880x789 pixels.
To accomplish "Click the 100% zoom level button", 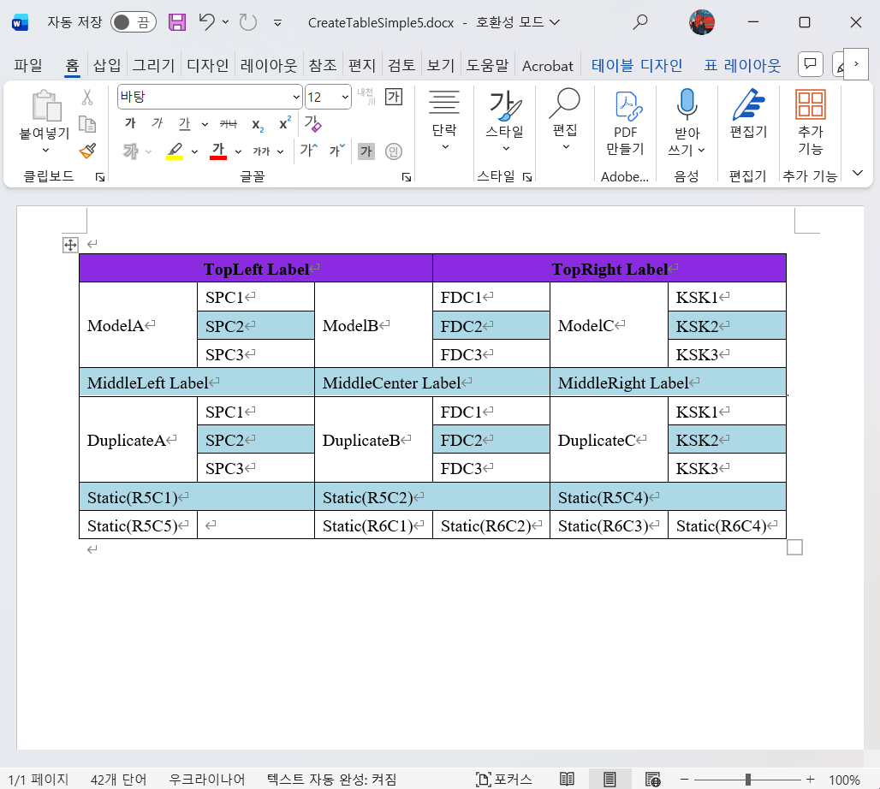I will coord(844,779).
